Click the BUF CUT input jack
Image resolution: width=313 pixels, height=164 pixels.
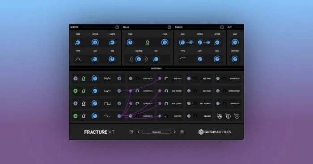pos(160,116)
